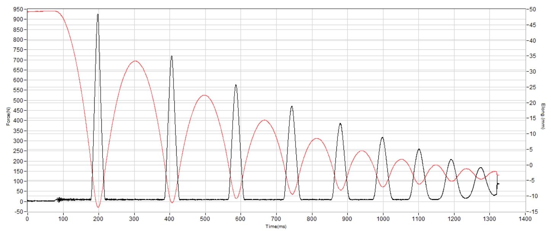Screen dimensions: 551x231
Task: Click the first red elongation crest near 300 ms
Action: (x=135, y=61)
